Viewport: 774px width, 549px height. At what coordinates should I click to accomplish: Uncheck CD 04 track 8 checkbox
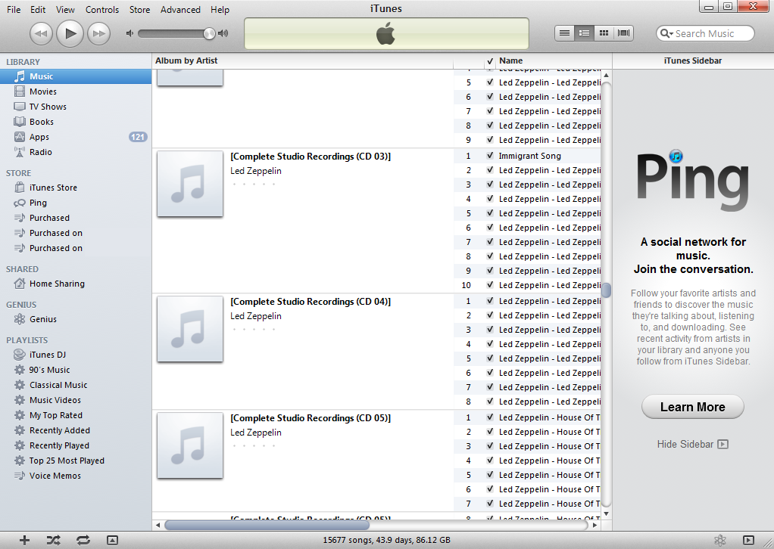[x=490, y=402]
